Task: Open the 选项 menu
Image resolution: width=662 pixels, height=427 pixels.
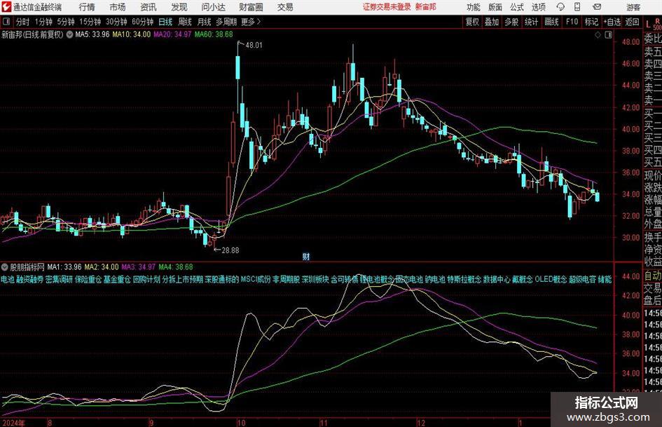Action: 539,7
